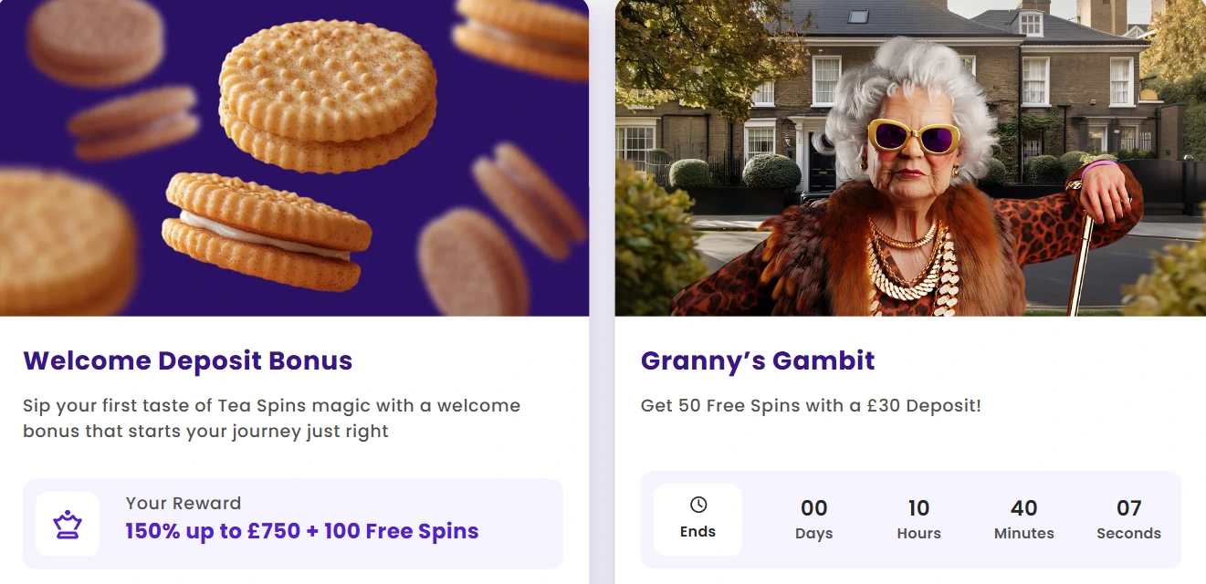This screenshot has height=584, width=1206.
Task: Click the granny promo banner image
Action: coord(910,155)
